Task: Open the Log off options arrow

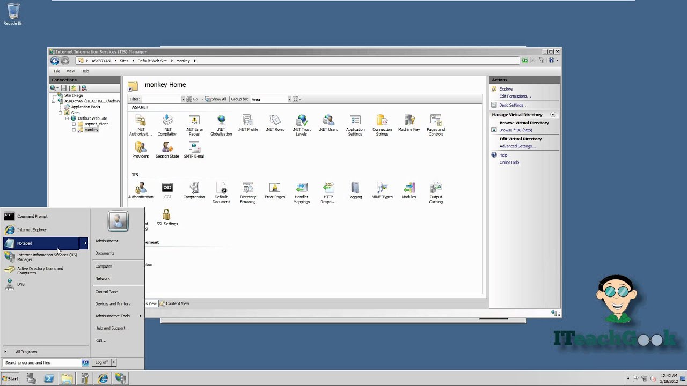Action: [x=114, y=362]
